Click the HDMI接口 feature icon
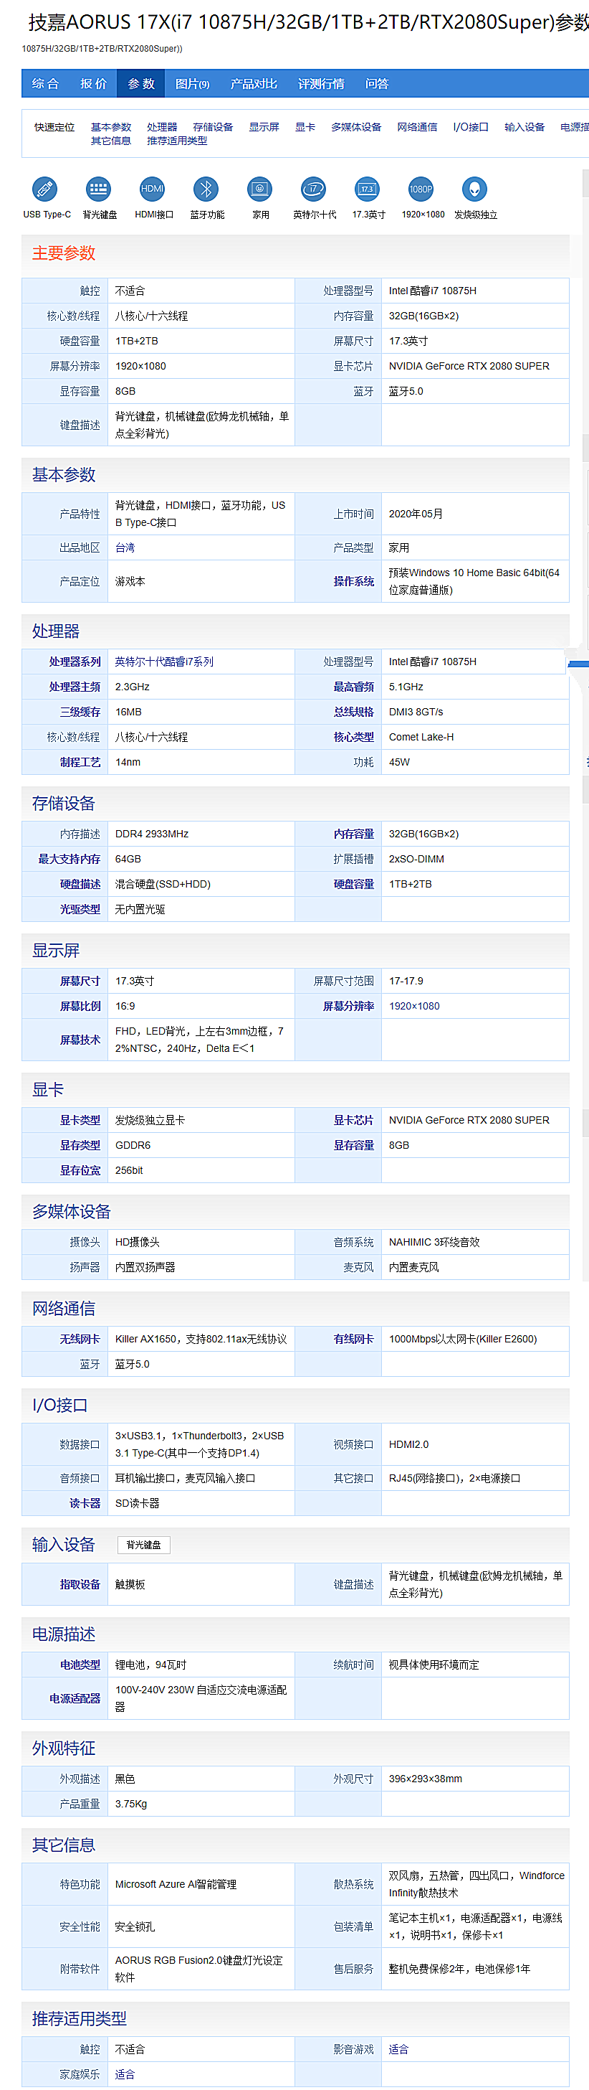 click(153, 189)
